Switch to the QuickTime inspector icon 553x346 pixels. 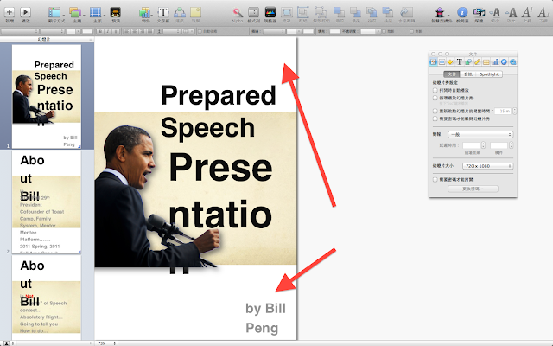pyautogui.click(x=512, y=62)
